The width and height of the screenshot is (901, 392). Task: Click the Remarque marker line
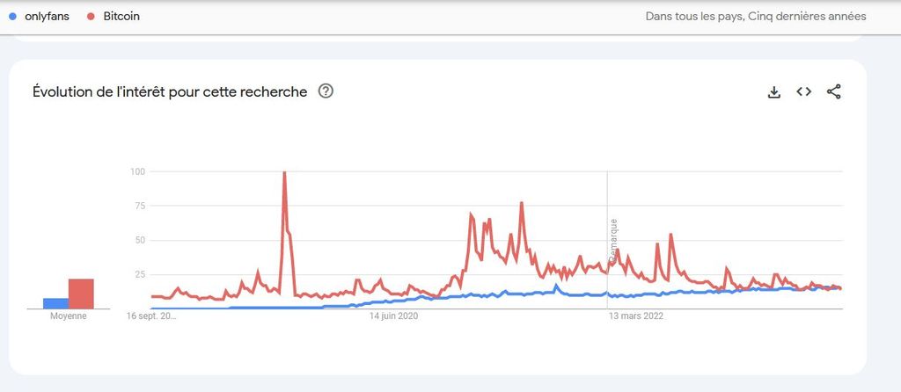point(608,240)
